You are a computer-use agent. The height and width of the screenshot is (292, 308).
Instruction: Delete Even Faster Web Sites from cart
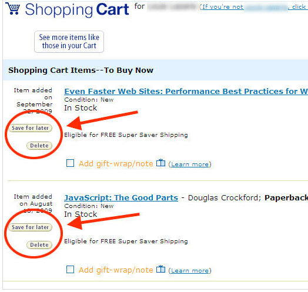39,146
